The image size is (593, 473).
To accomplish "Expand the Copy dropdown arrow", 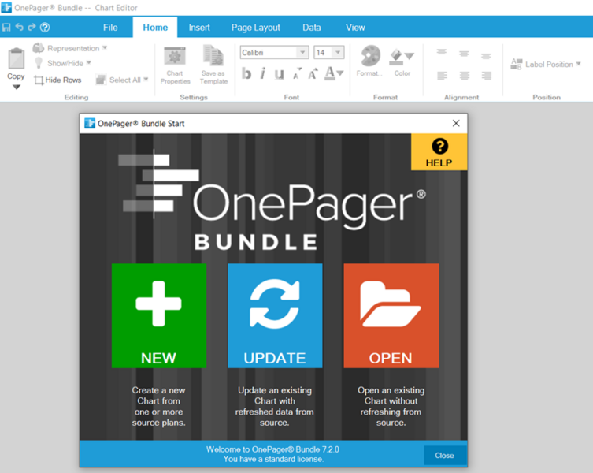I will 17,87.
